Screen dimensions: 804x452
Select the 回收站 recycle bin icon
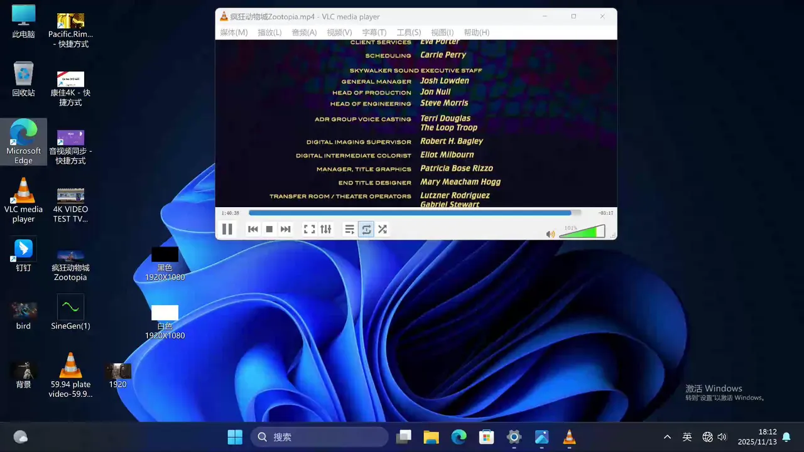pyautogui.click(x=23, y=79)
